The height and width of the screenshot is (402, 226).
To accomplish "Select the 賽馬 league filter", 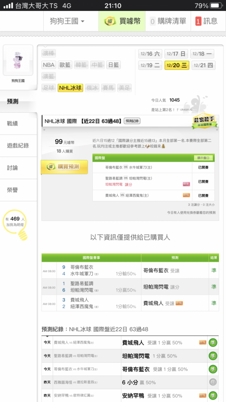I will pos(108,88).
